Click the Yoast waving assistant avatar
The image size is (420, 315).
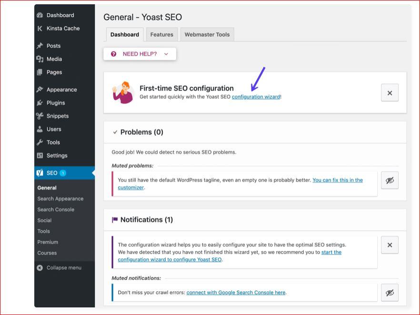tap(123, 93)
